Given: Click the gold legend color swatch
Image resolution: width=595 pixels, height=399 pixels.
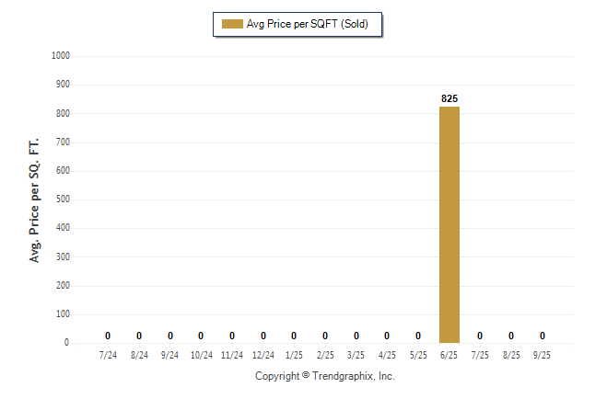Looking at the screenshot, I should [231, 24].
